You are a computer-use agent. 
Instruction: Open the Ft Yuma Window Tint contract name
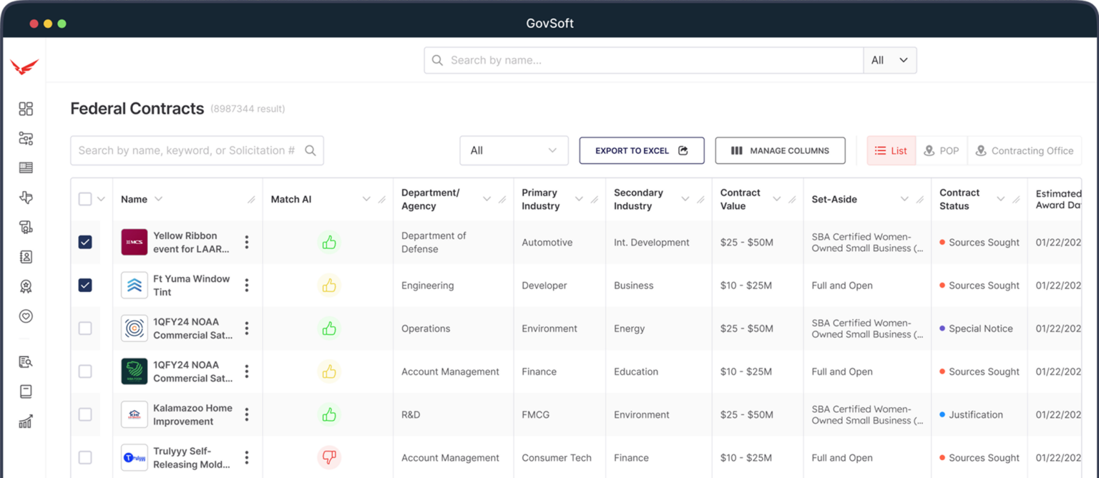[192, 286]
